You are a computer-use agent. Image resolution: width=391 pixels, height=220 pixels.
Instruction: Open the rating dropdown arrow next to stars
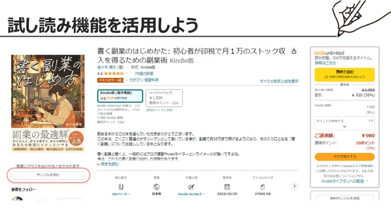click(128, 73)
